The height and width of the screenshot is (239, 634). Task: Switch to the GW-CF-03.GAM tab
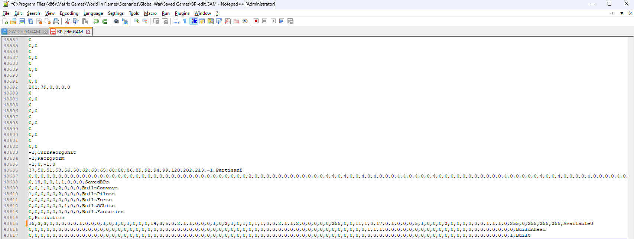[24, 32]
